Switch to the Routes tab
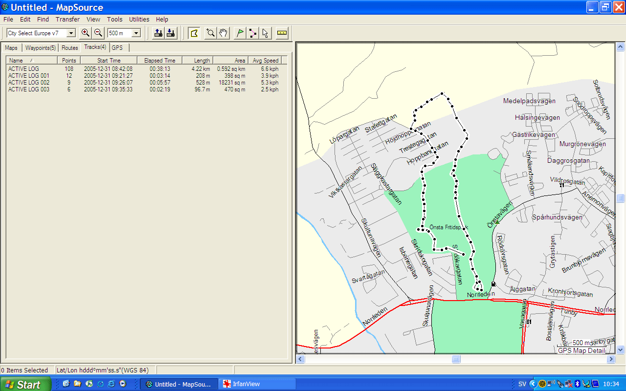The height and width of the screenshot is (391, 626). coord(70,48)
